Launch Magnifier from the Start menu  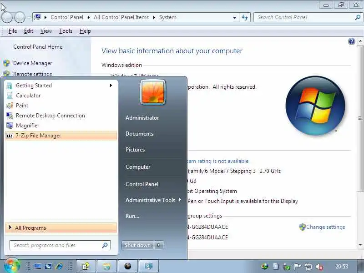click(61, 126)
